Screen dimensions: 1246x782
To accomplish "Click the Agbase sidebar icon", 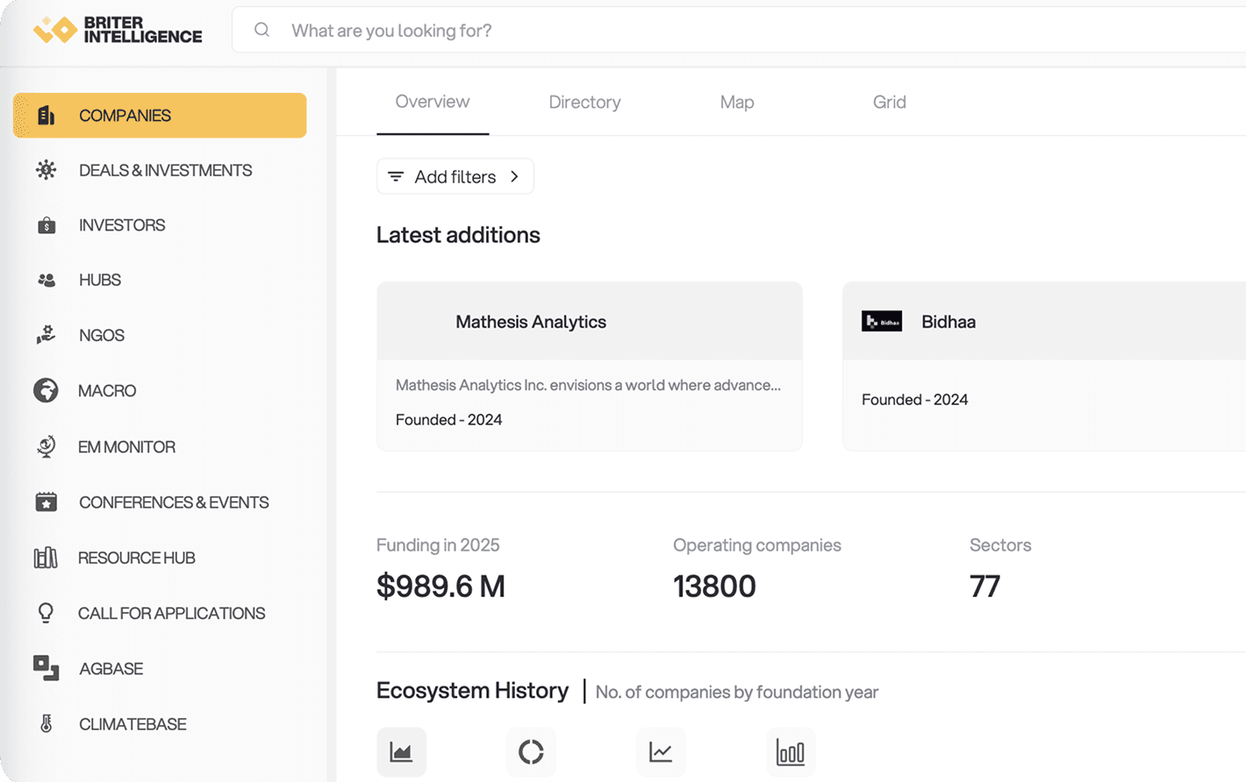I will 46,668.
